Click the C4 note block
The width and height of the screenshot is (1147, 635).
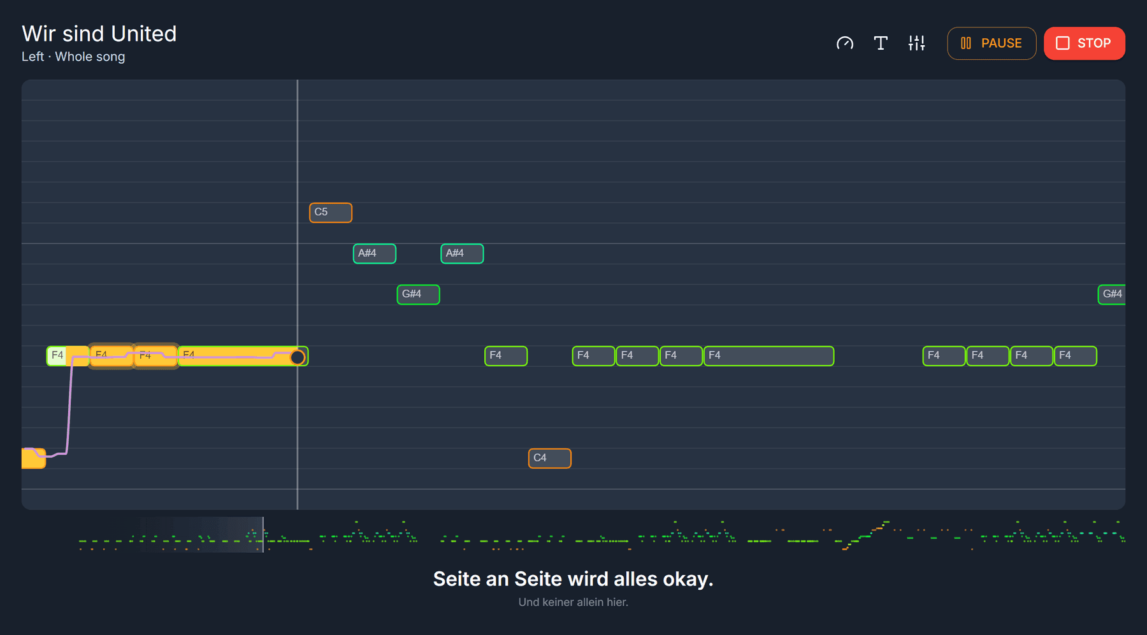(550, 458)
